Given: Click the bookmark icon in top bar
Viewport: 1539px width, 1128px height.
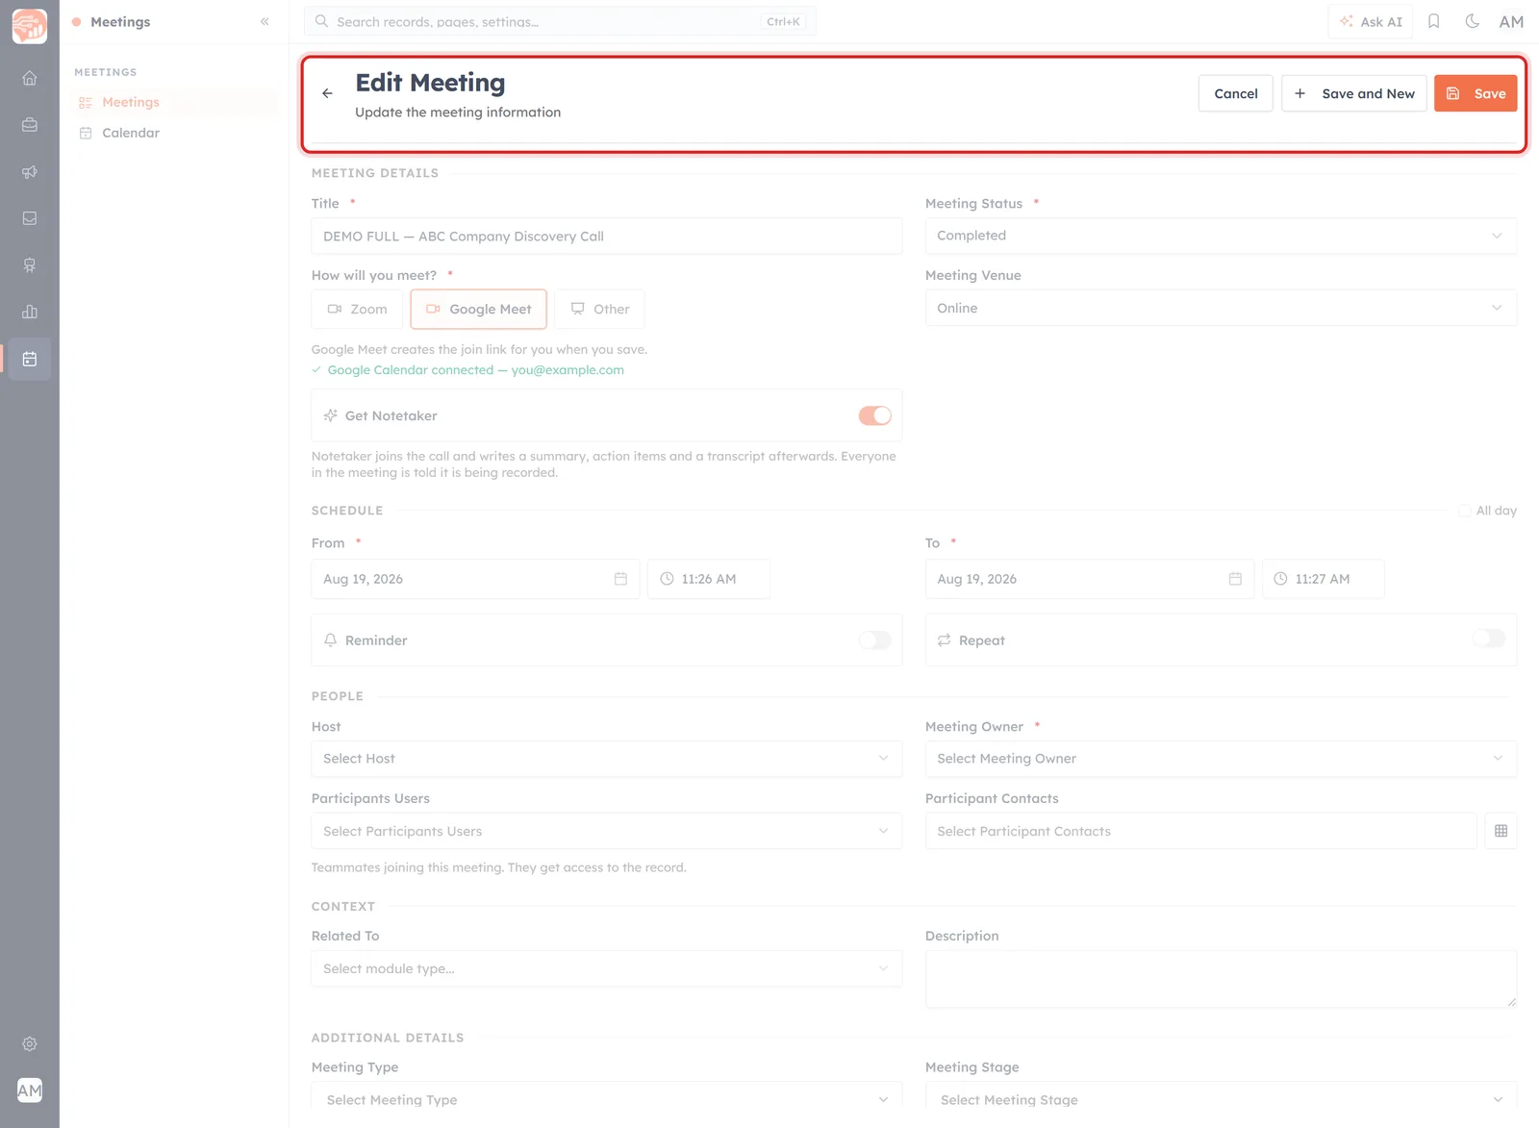Looking at the screenshot, I should click(1433, 21).
